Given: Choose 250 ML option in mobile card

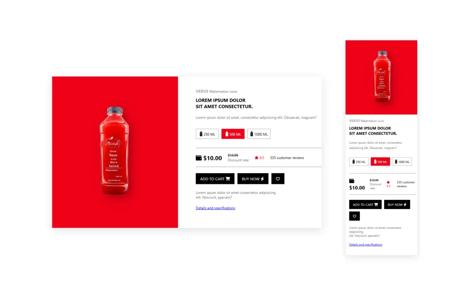Looking at the screenshot, I should coord(359,162).
